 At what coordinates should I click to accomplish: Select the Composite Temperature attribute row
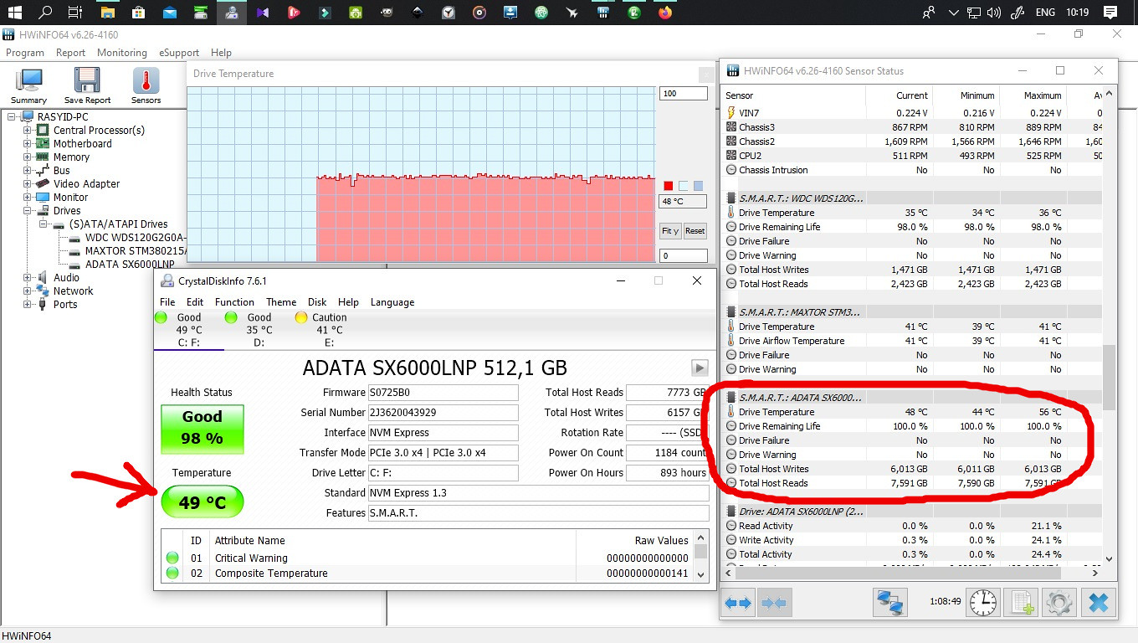pyautogui.click(x=428, y=574)
